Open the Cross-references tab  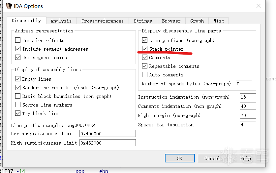(103, 21)
